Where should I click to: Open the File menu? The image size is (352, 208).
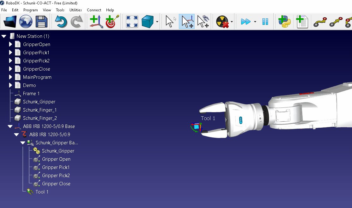[x=4, y=10]
